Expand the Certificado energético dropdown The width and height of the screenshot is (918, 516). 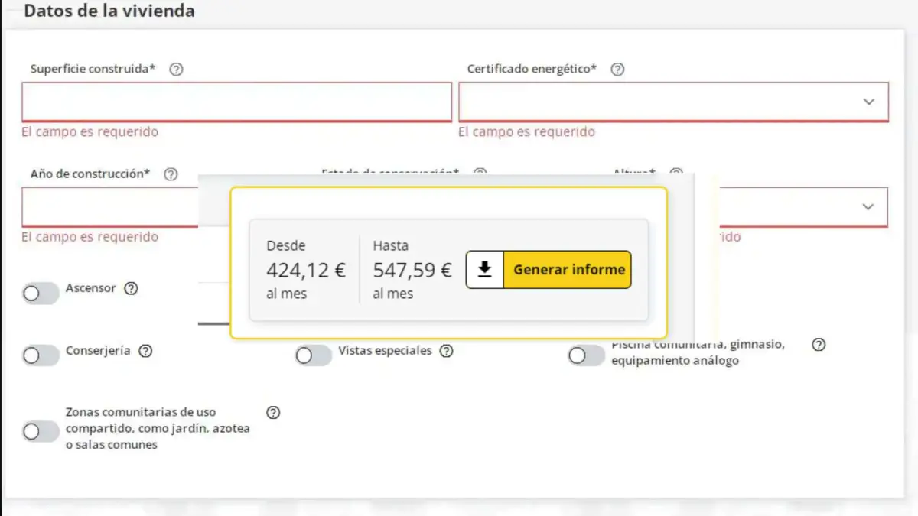(868, 102)
